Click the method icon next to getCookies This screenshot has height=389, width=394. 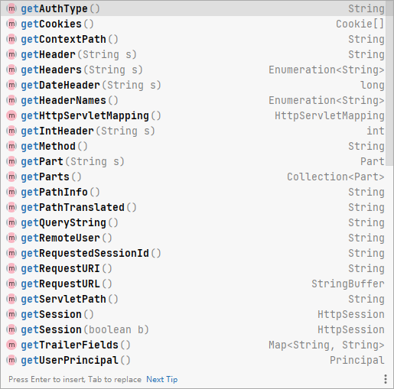click(x=11, y=24)
